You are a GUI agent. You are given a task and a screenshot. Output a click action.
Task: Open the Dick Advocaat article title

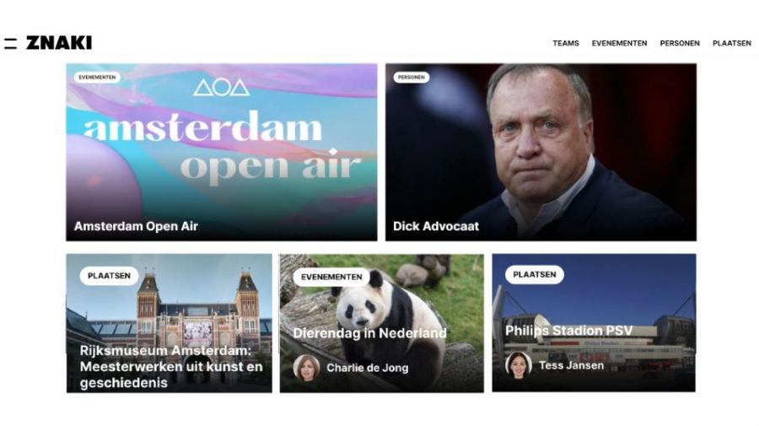[x=436, y=226]
